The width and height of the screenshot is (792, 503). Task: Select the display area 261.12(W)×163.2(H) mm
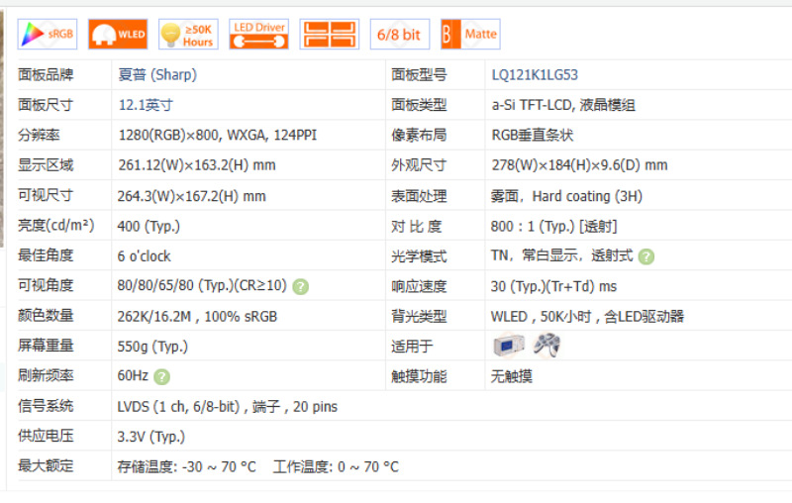pos(197,165)
